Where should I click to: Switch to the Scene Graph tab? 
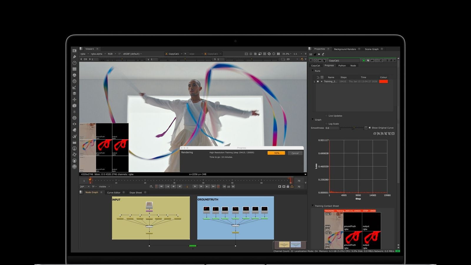tap(372, 49)
